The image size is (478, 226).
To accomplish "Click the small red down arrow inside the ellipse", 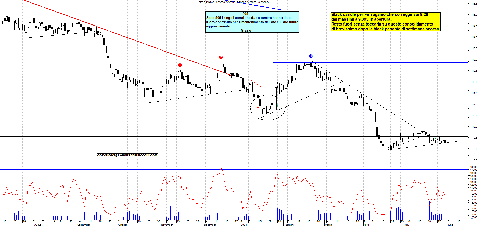I will pos(258,107).
